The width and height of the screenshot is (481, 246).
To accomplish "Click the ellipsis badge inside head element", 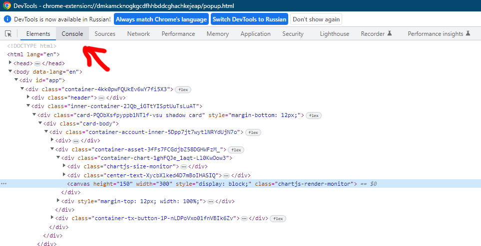I will [x=37, y=64].
